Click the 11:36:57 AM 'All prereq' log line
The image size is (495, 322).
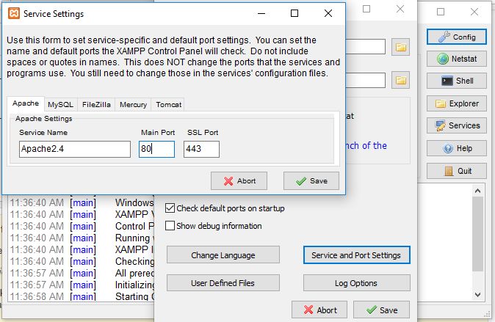coord(82,273)
